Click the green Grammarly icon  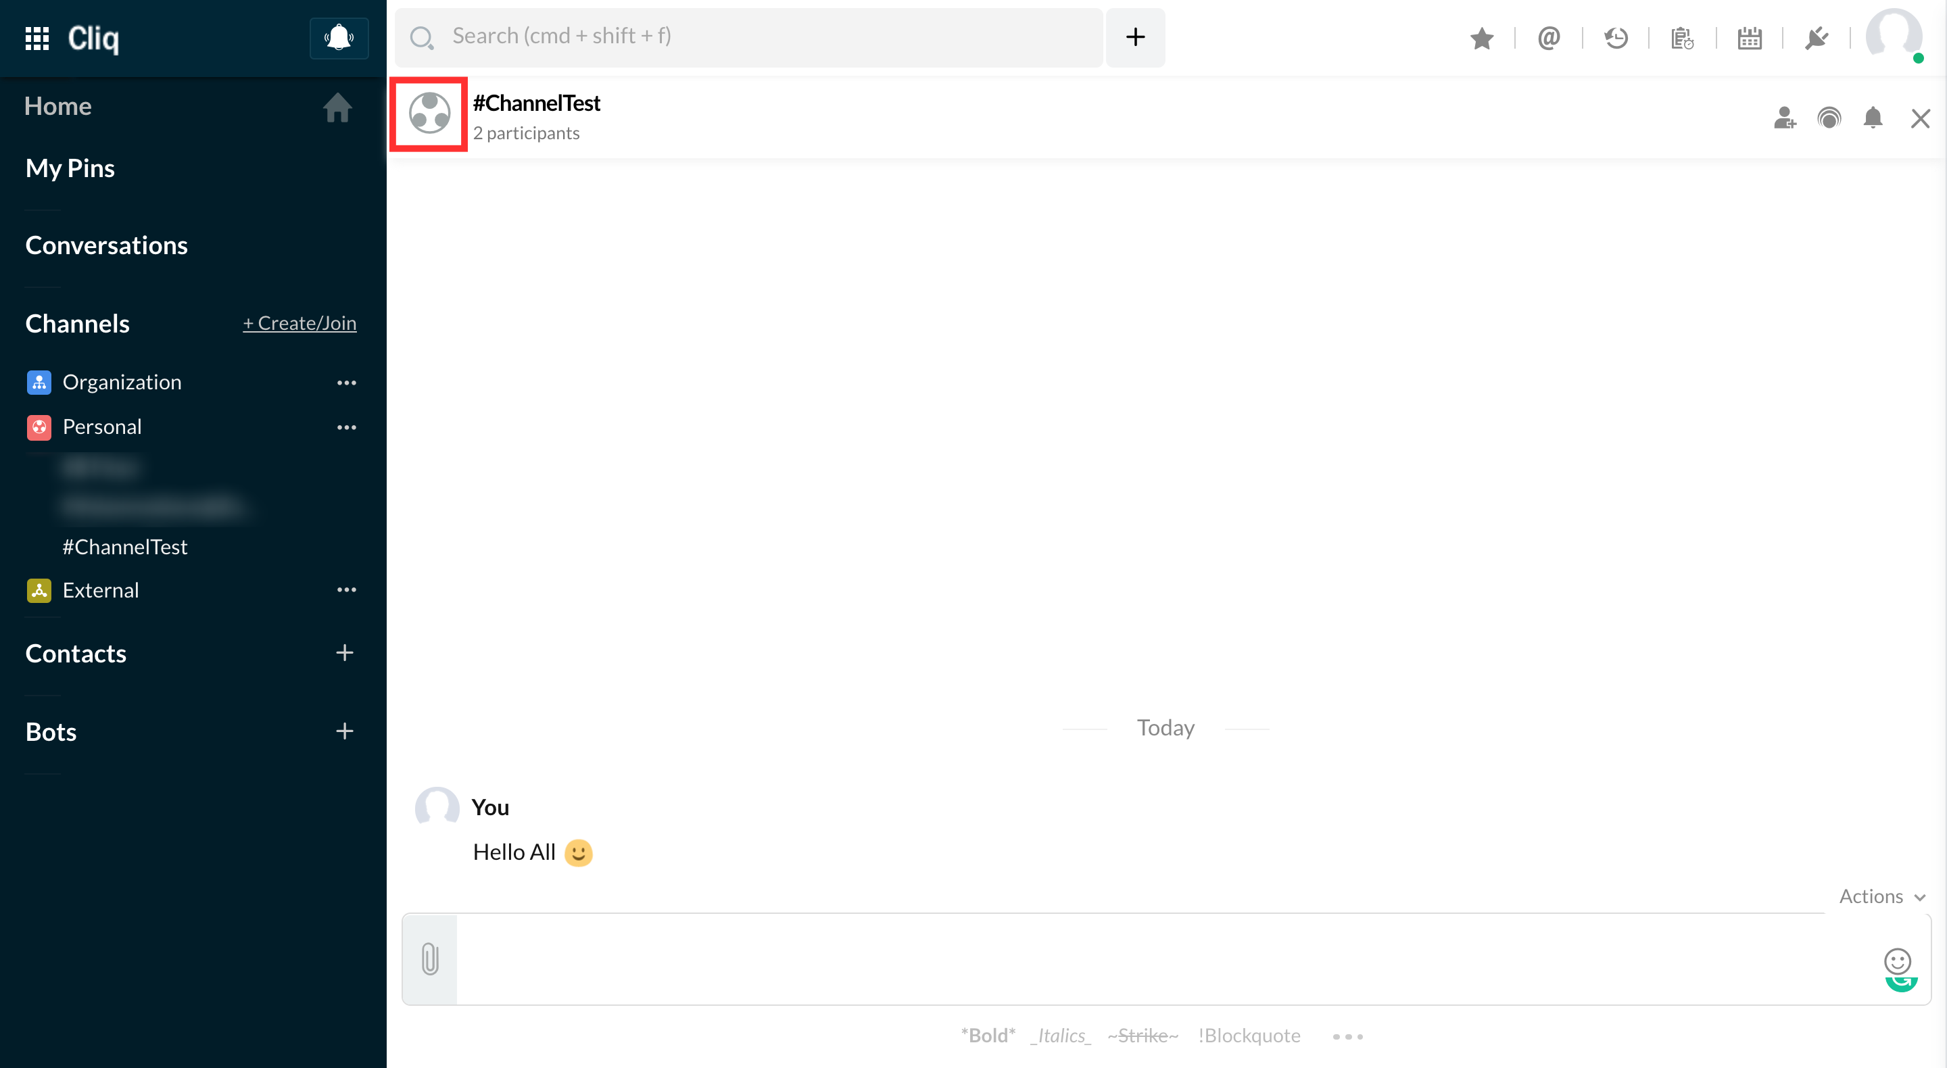1902,984
